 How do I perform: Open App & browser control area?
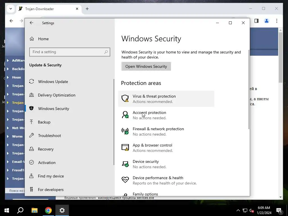(x=166, y=148)
